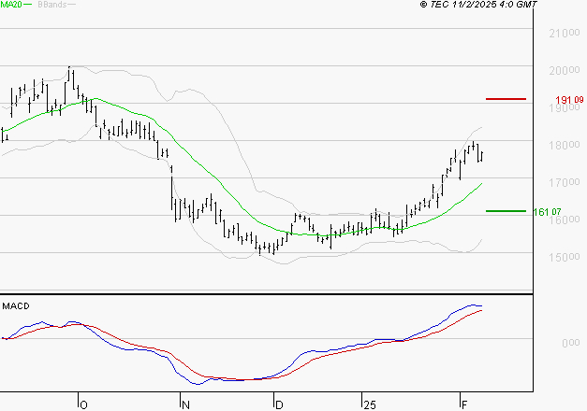Click the 170.00 price axis label
The image size is (587, 411).
pyautogui.click(x=565, y=182)
